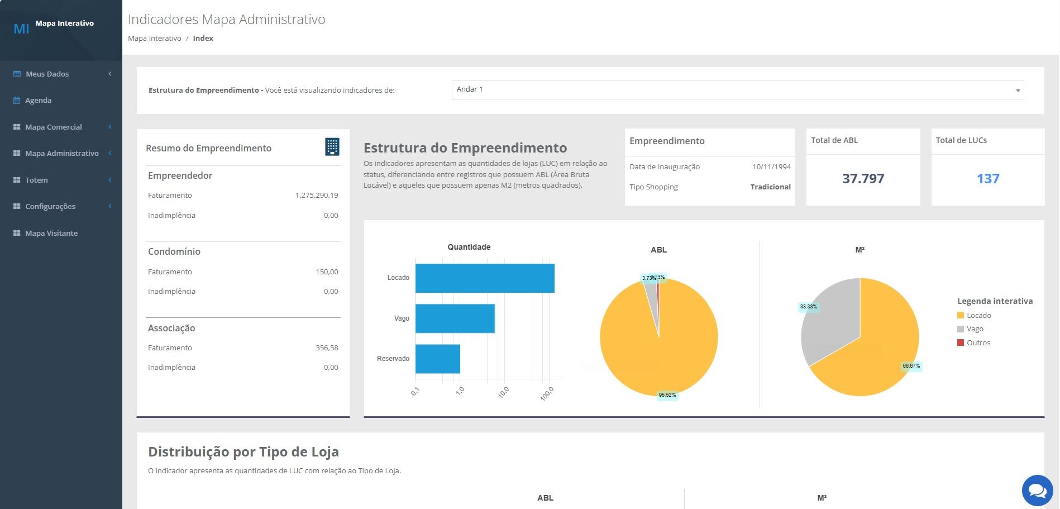Select Mapa Visitante in sidebar
Screen dimensions: 1060x509
pyautogui.click(x=51, y=233)
